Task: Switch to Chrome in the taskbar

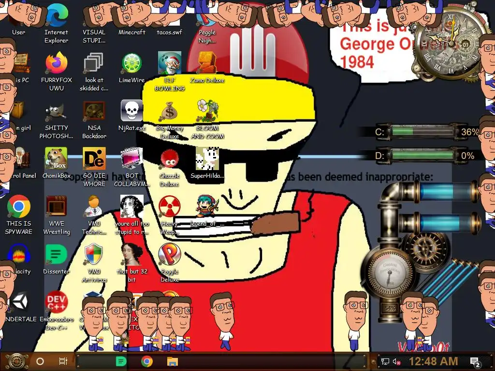Action: (147, 361)
